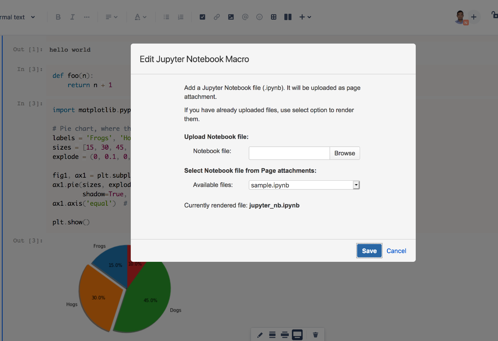Insert a link into the page
The image size is (498, 341).
pyautogui.click(x=217, y=17)
